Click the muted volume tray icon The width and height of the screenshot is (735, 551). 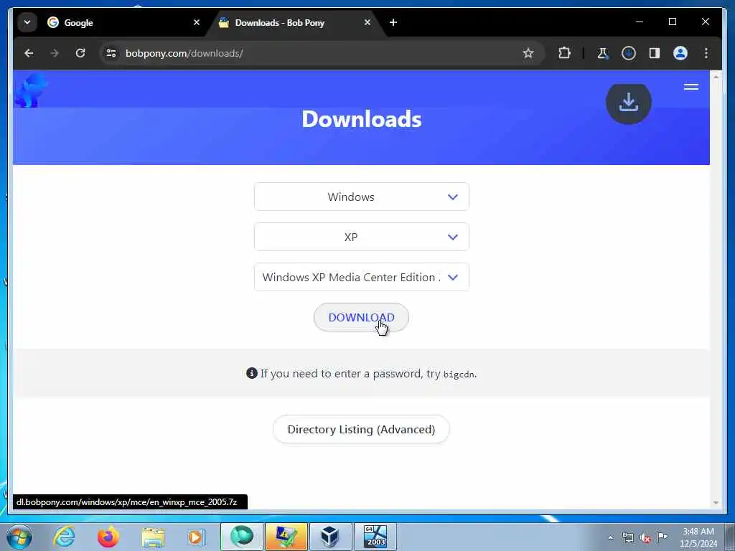pyautogui.click(x=645, y=537)
